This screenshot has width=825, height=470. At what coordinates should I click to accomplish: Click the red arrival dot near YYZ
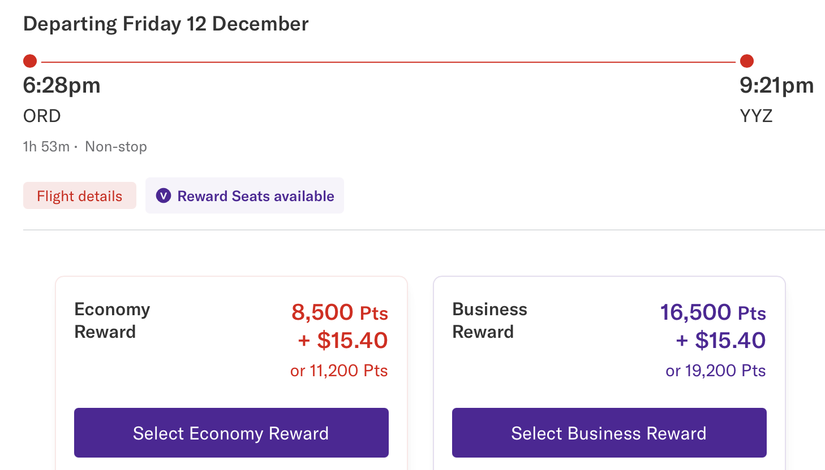click(x=747, y=60)
